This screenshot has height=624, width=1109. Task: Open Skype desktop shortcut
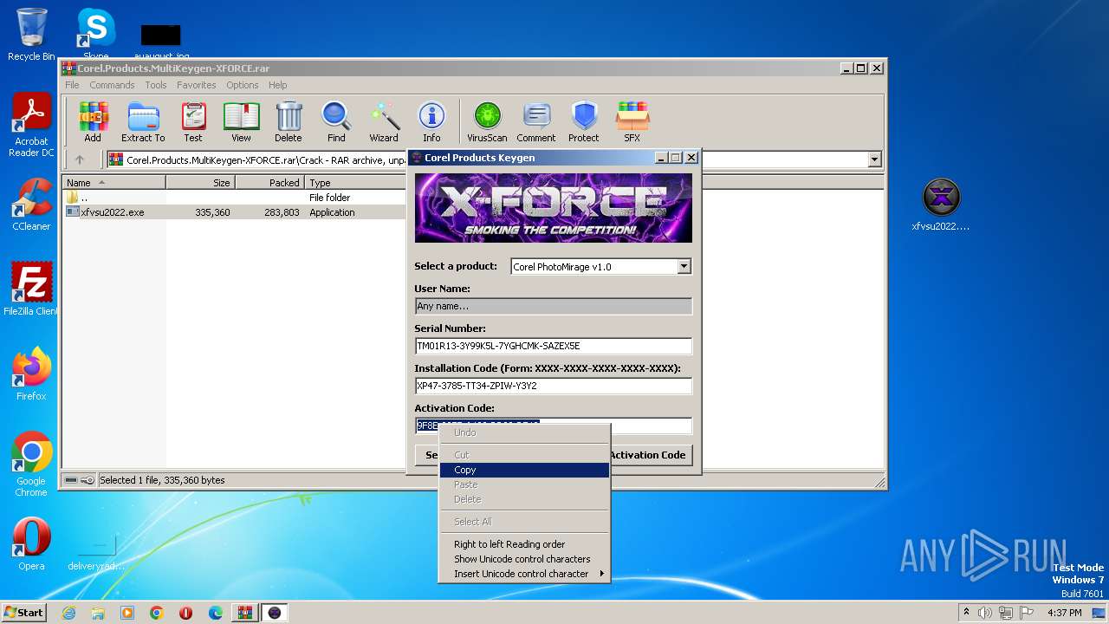click(96, 35)
